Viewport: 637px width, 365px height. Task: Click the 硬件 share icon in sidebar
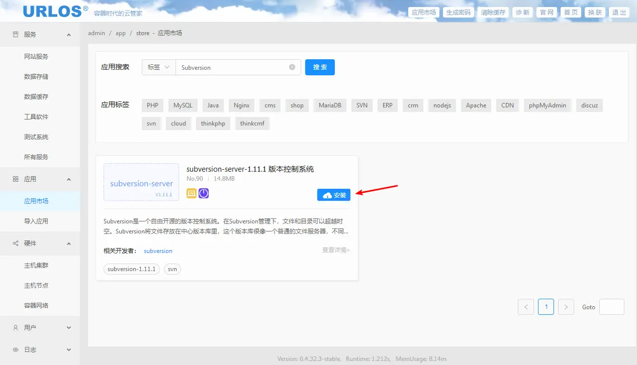pyautogui.click(x=15, y=244)
